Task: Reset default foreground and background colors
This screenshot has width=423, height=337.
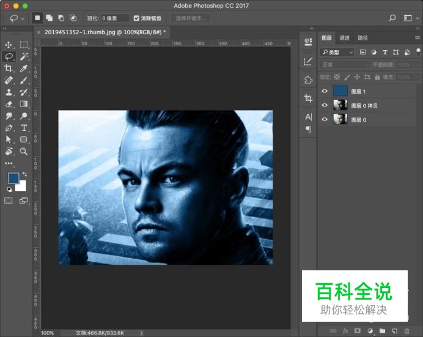Action: point(9,190)
